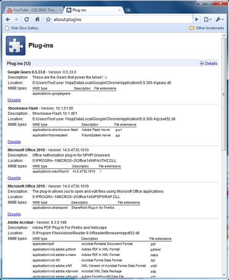Click 'Plug-ins (12)' section header
The width and height of the screenshot is (229, 280).
click(x=19, y=63)
